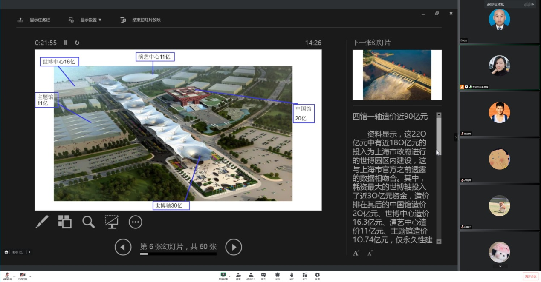Go to the previous slide arrow
The image size is (541, 282).
tap(123, 247)
